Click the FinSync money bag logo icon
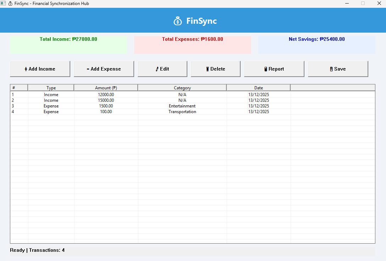Viewport: 386px width, 261px height. pyautogui.click(x=177, y=21)
